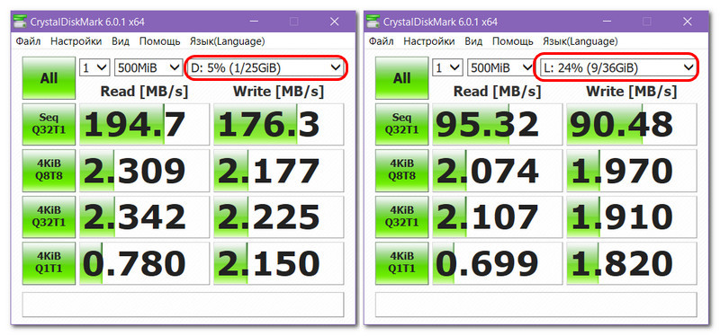720x336 pixels.
Task: Click the 2.074 read result
Action: coord(498,170)
